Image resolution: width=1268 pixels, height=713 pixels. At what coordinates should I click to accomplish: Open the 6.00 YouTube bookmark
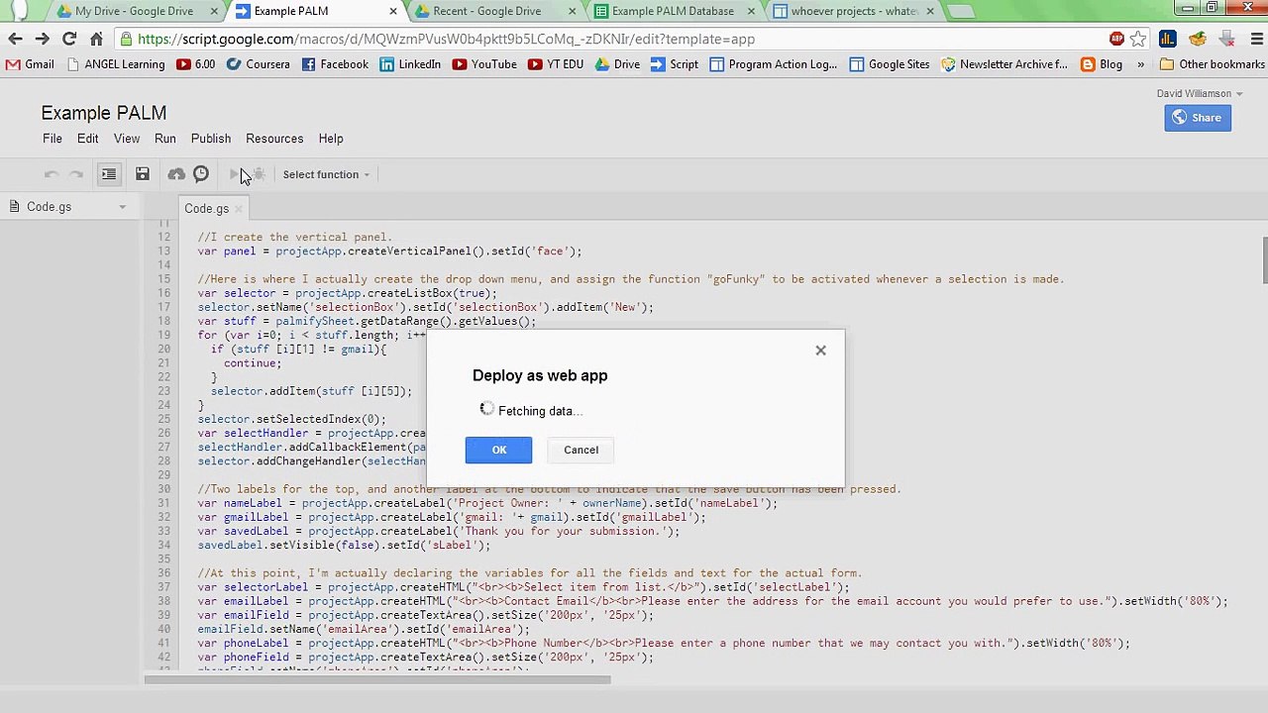pos(195,64)
